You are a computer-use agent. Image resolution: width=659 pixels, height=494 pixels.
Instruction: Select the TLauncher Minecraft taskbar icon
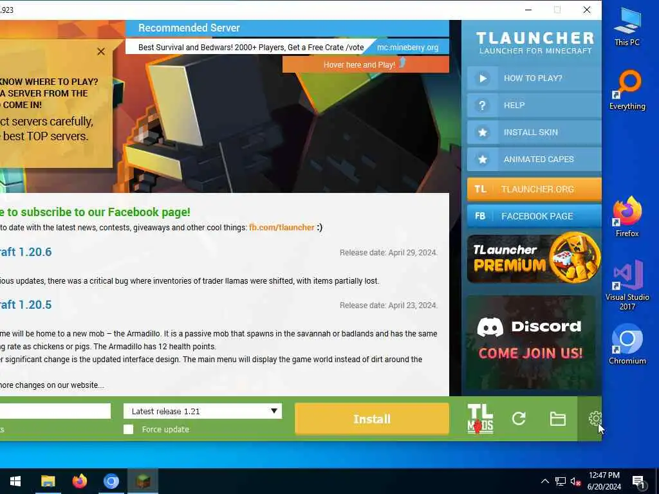point(143,481)
